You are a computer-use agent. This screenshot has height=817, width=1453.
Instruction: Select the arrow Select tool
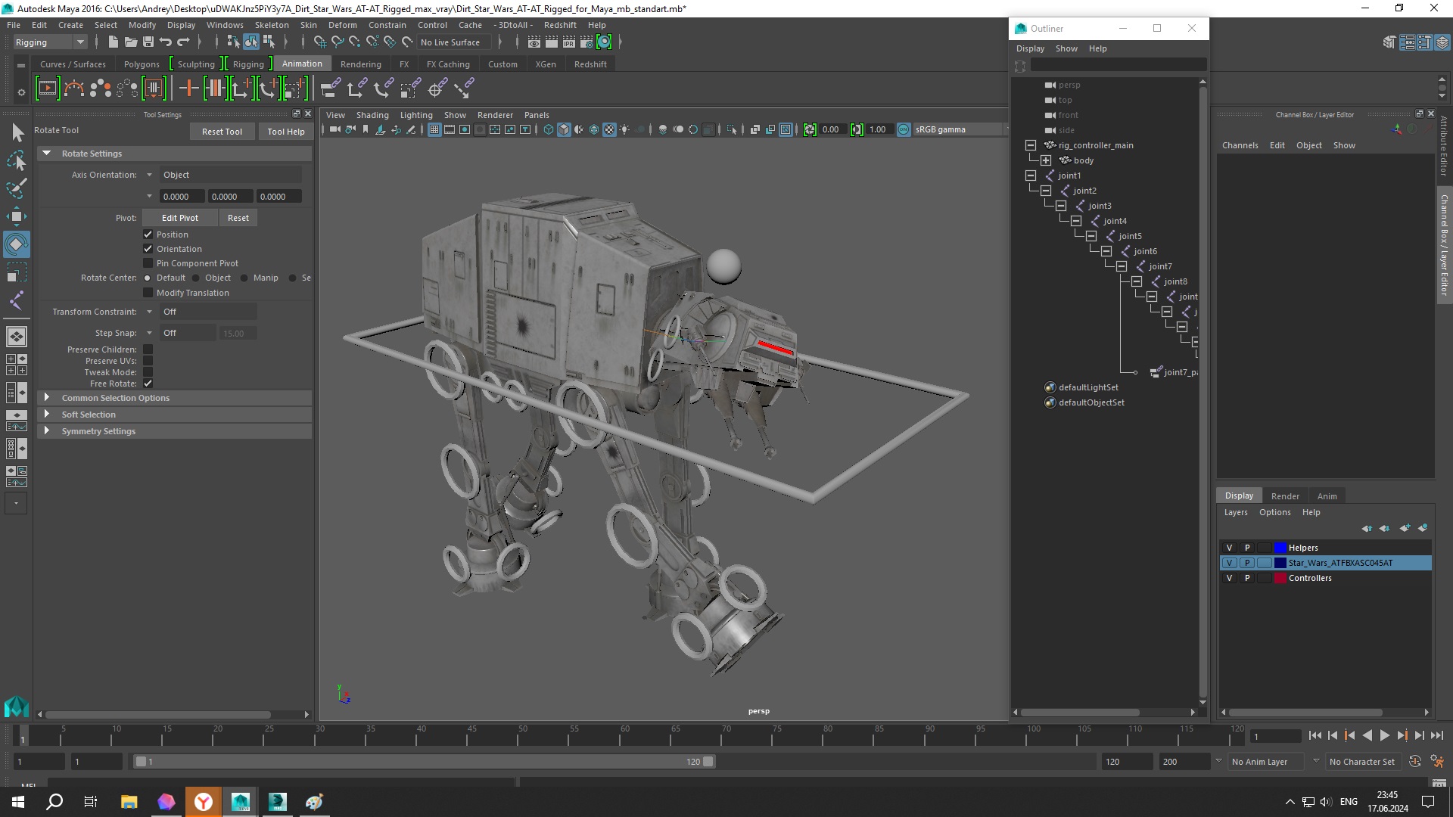click(x=17, y=133)
